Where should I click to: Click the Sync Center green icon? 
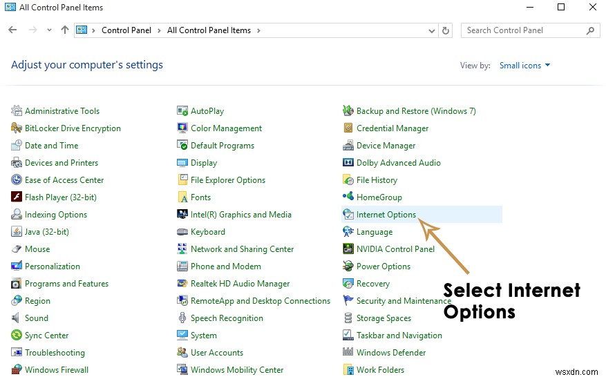(x=17, y=336)
